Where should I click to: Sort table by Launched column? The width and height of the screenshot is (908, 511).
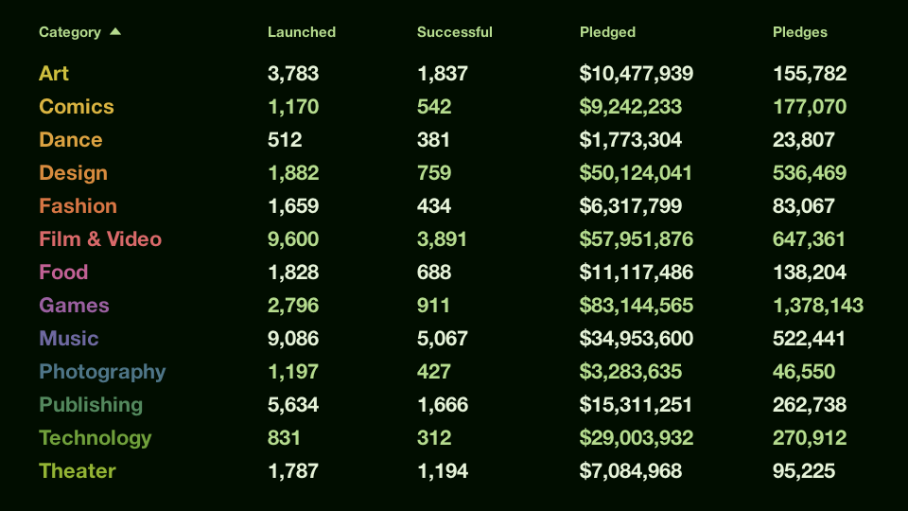[x=301, y=32]
